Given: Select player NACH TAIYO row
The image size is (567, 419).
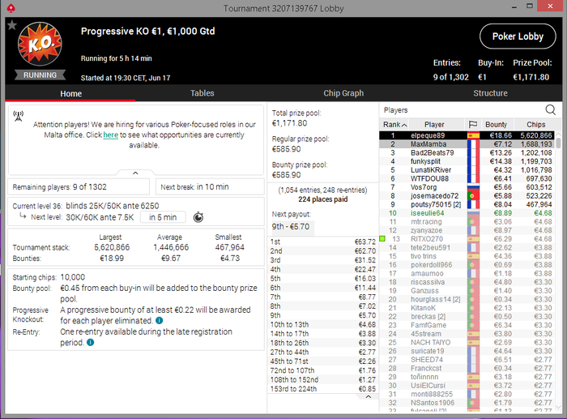Looking at the screenshot, I should (467, 342).
